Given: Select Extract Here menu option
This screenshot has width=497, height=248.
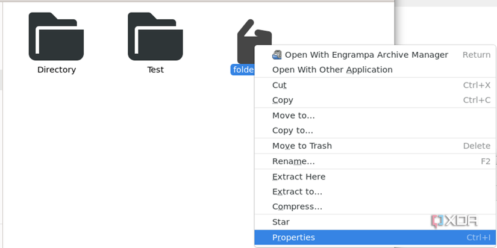Looking at the screenshot, I should [x=299, y=177].
